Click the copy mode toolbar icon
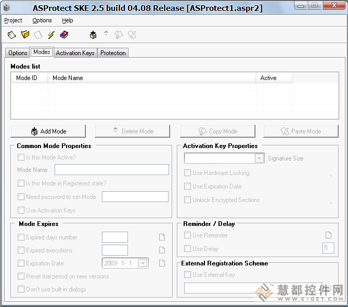The height and width of the screenshot is (307, 348). [119, 35]
